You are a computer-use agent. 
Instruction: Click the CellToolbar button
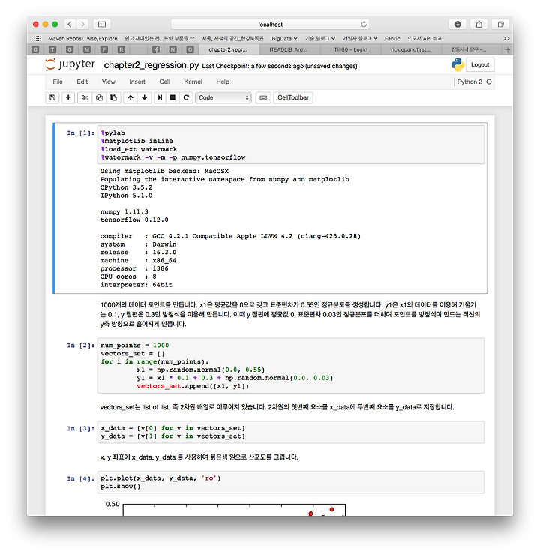293,98
